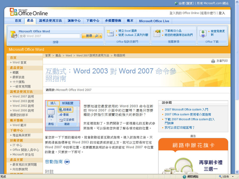
Task: Click the Internet zone globe icon in status bar
Action: [x=184, y=177]
